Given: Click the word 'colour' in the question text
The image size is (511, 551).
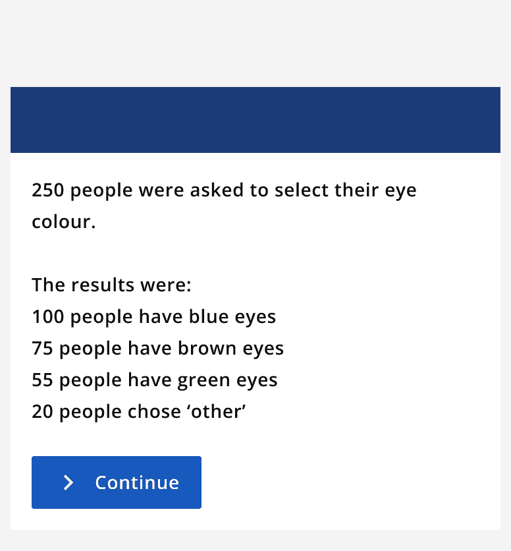Looking at the screenshot, I should point(53,221).
